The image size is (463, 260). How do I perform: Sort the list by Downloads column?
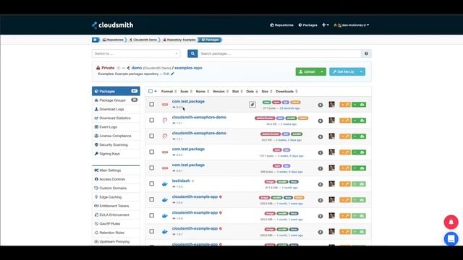pos(286,92)
